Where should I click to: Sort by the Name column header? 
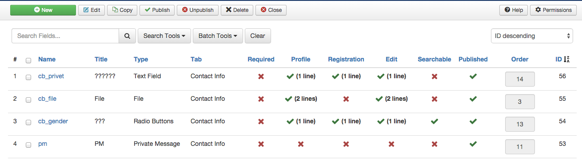(47, 59)
